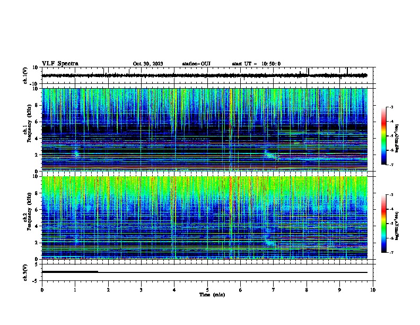420x325 pixels.
Task: Click time-axis tick label "5" at the bottom
Action: pos(207,290)
